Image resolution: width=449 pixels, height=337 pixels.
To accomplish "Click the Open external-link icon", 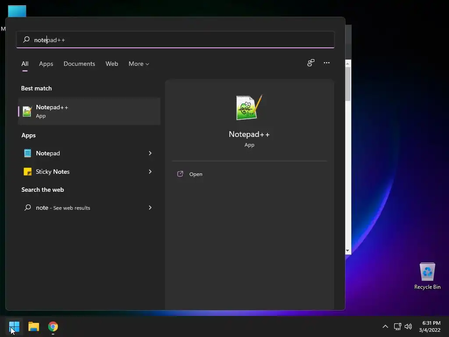I will pos(180,174).
